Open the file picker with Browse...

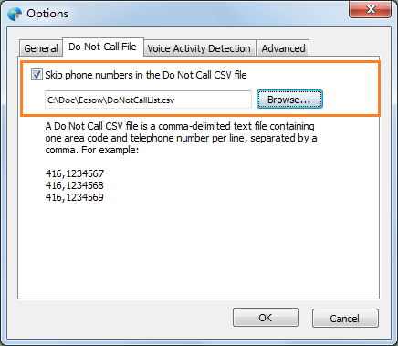pos(289,100)
